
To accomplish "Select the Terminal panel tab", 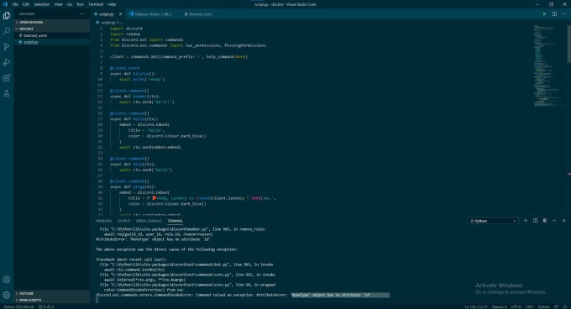I will [x=175, y=221].
